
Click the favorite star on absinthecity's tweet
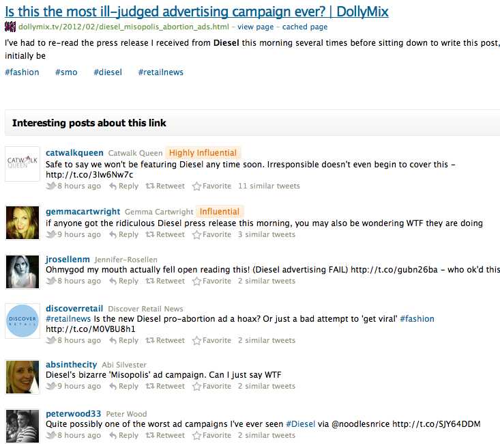(196, 386)
